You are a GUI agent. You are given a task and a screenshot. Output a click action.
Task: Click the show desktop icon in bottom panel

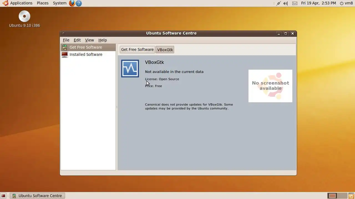[3, 196]
